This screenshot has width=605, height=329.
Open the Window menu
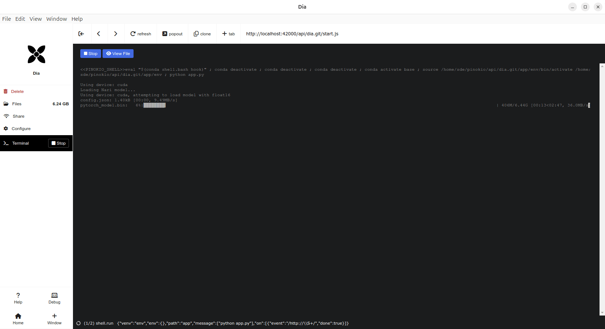(56, 19)
